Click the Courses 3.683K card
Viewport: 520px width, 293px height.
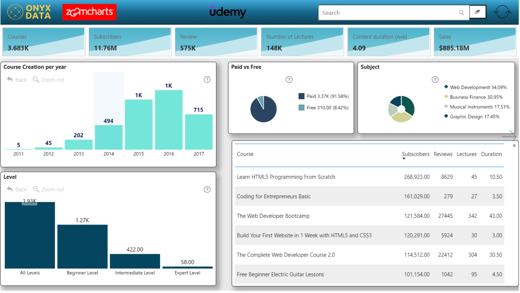(44, 42)
